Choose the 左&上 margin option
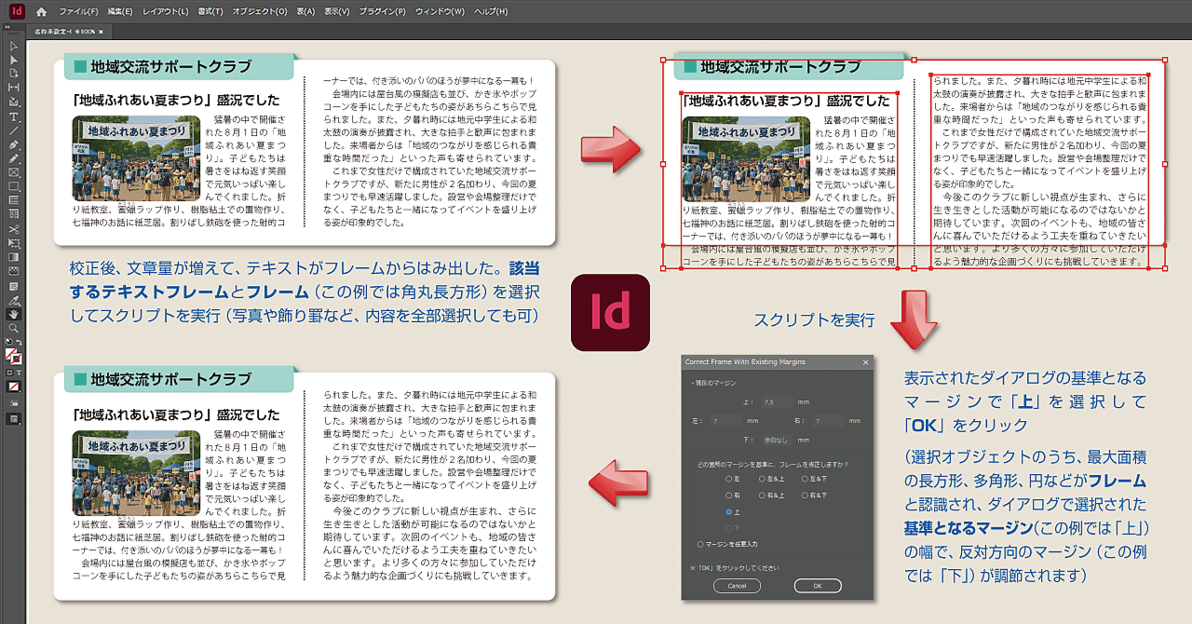Screen dimensions: 1192x624 762,478
